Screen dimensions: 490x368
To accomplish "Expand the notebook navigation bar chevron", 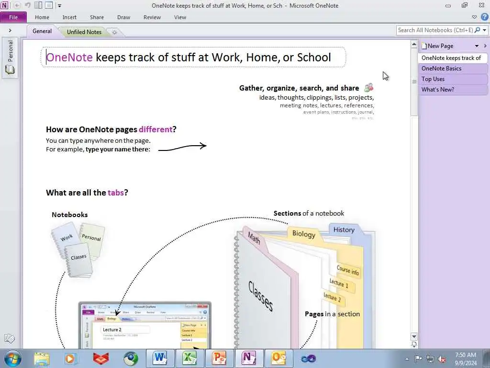I will click(10, 30).
